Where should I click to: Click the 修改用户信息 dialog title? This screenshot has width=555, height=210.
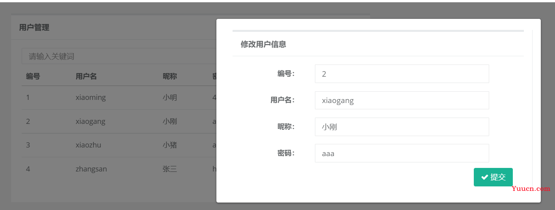[263, 44]
